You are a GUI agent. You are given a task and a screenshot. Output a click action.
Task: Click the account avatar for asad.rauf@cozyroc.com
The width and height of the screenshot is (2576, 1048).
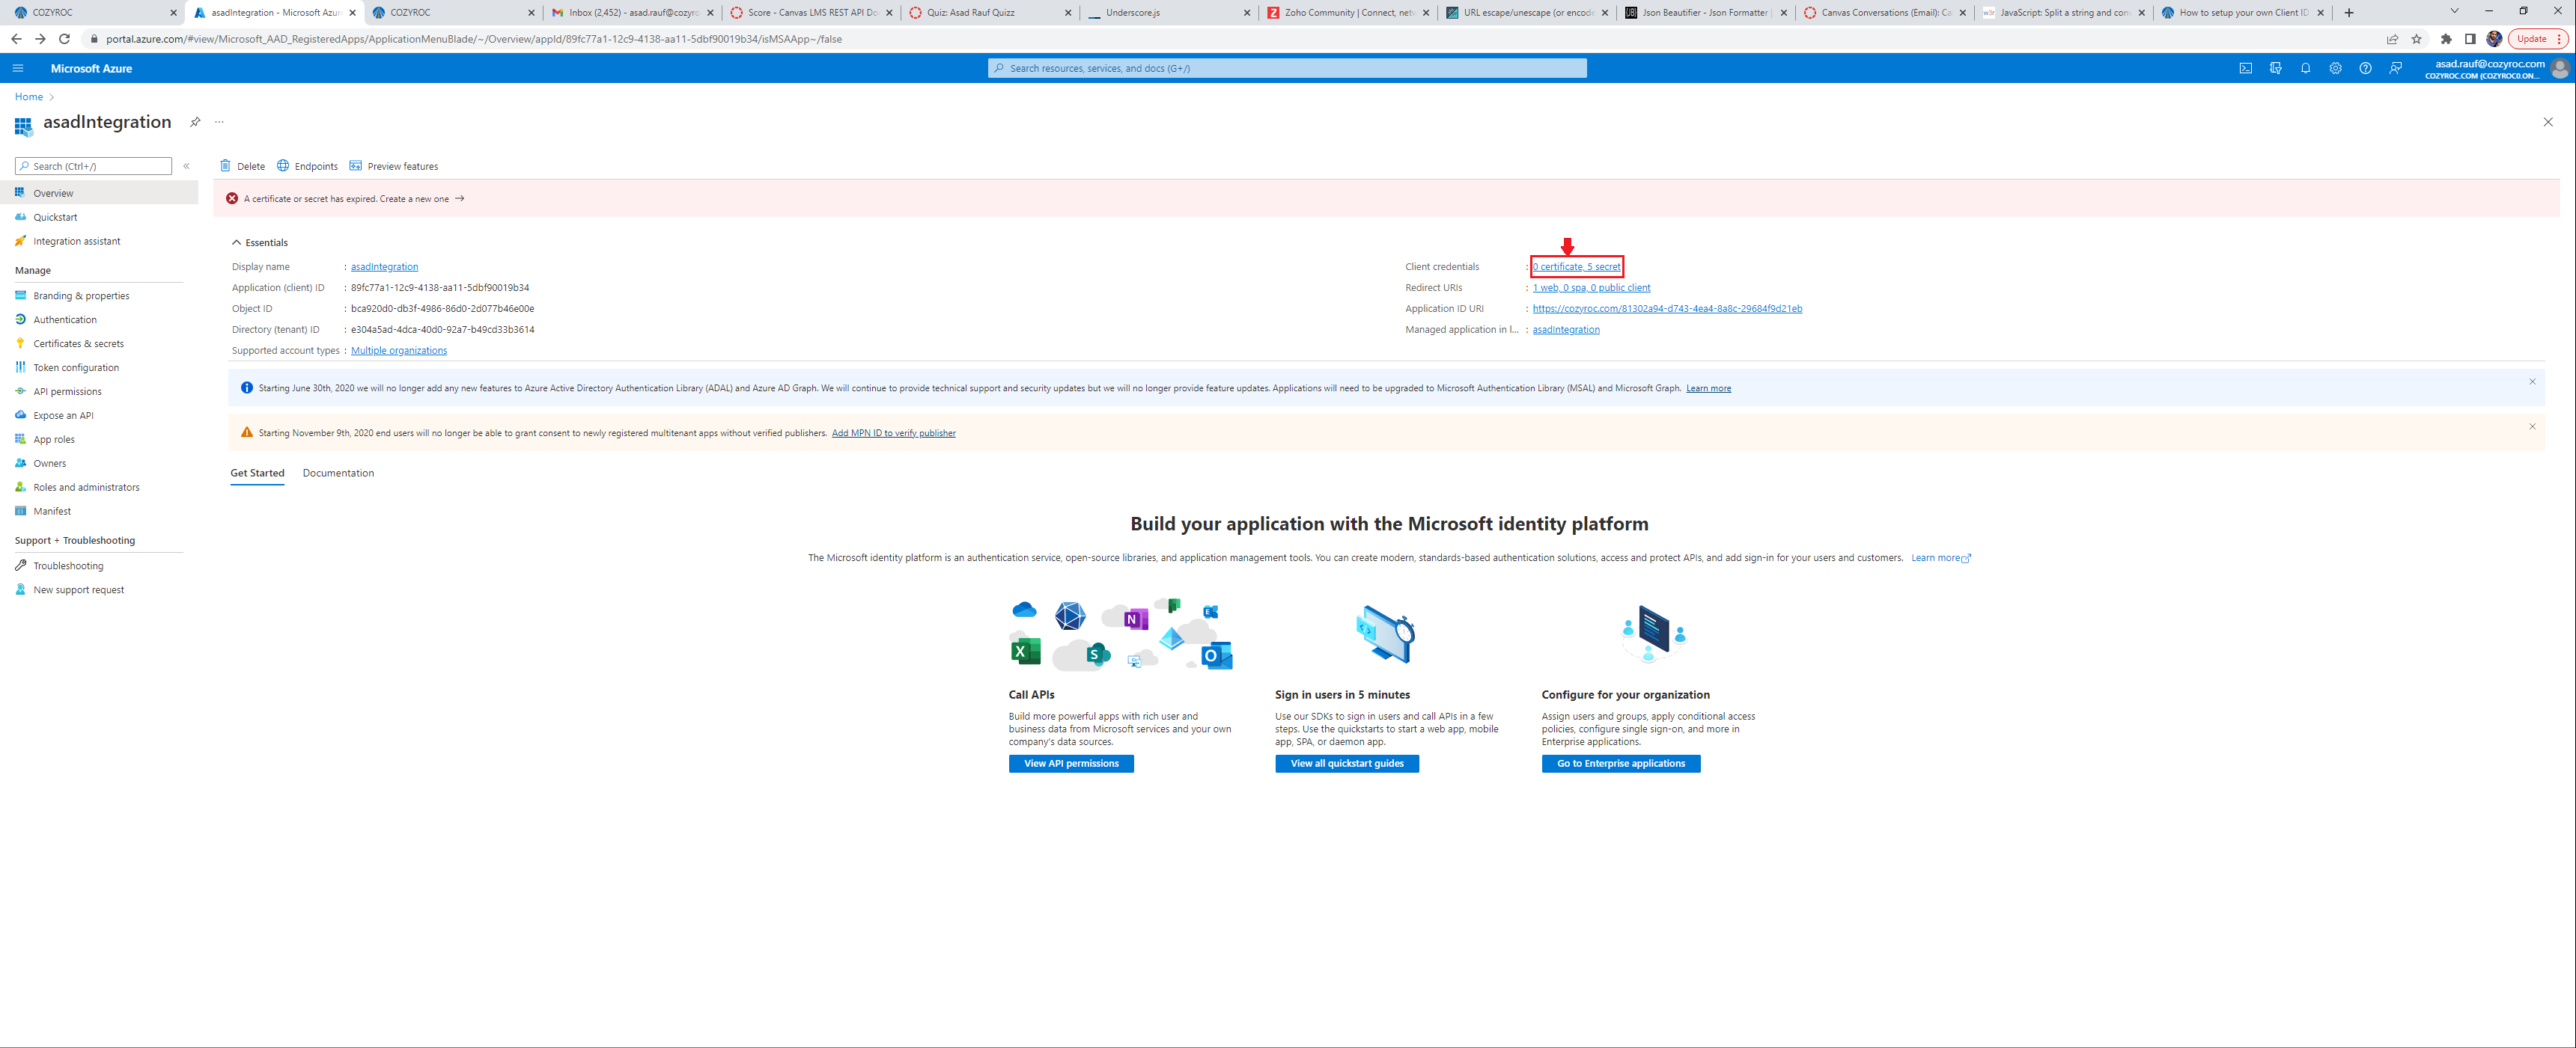[2559, 68]
